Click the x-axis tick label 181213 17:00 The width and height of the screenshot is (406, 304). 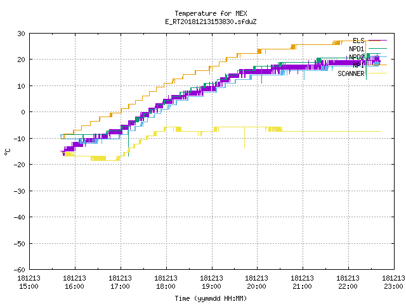[120, 282]
